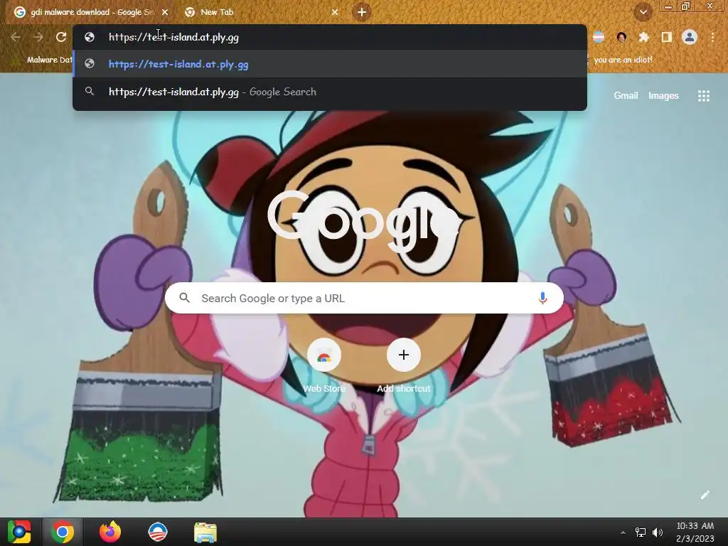
Task: Show hidden system tray icons
Action: point(623,532)
